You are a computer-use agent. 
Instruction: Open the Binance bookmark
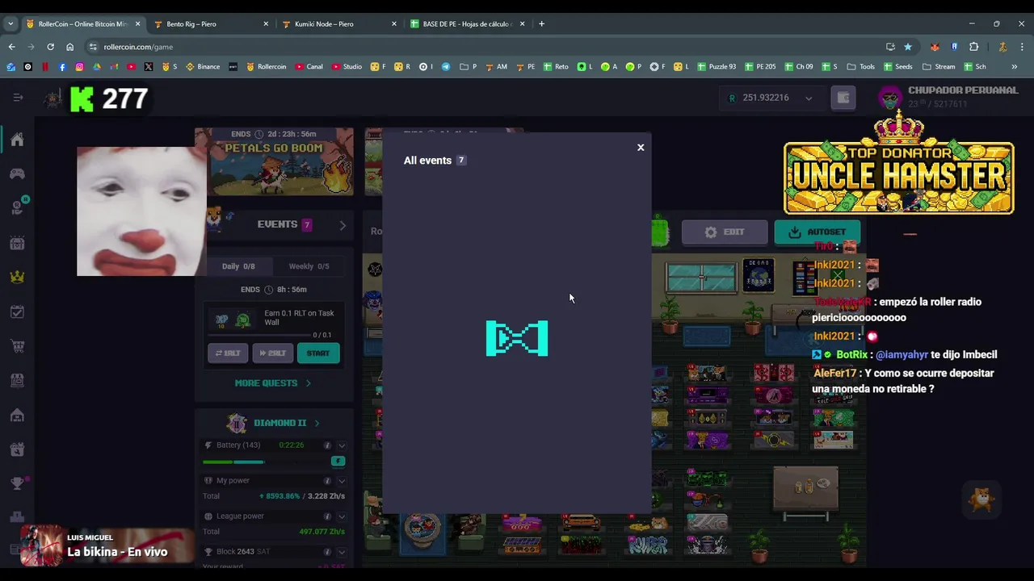[x=203, y=67]
